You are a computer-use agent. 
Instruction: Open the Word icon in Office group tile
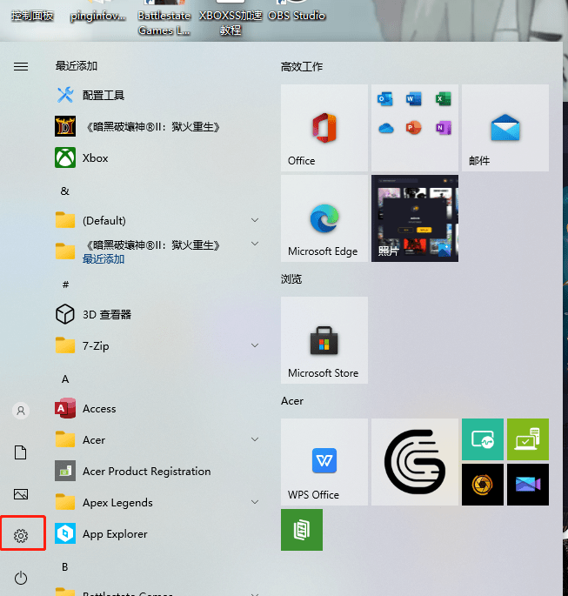pos(414,99)
